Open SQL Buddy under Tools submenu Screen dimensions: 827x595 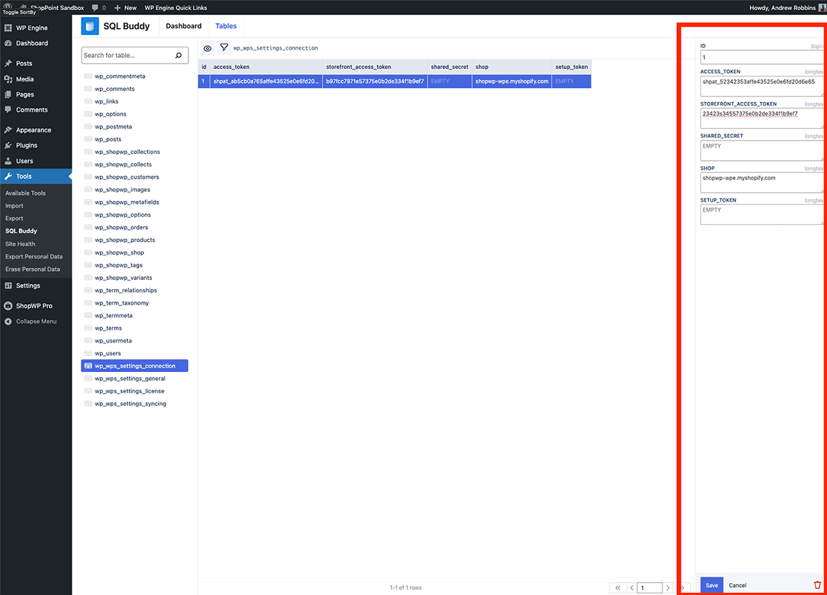point(21,231)
